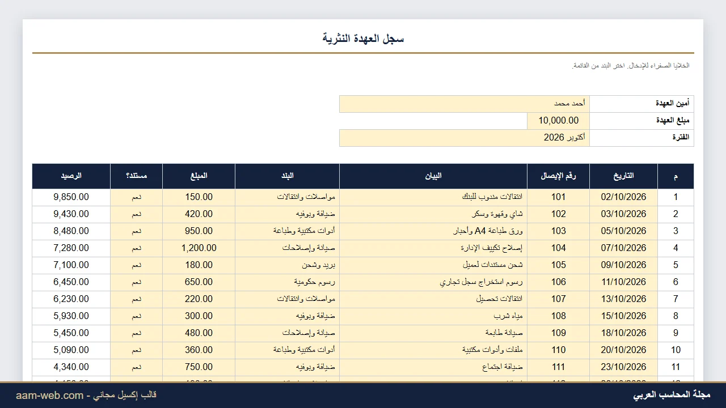Image resolution: width=726 pixels, height=408 pixels.
Task: Select "مواصلات وانتقالات" item in receipt 107 row
Action: pos(288,299)
